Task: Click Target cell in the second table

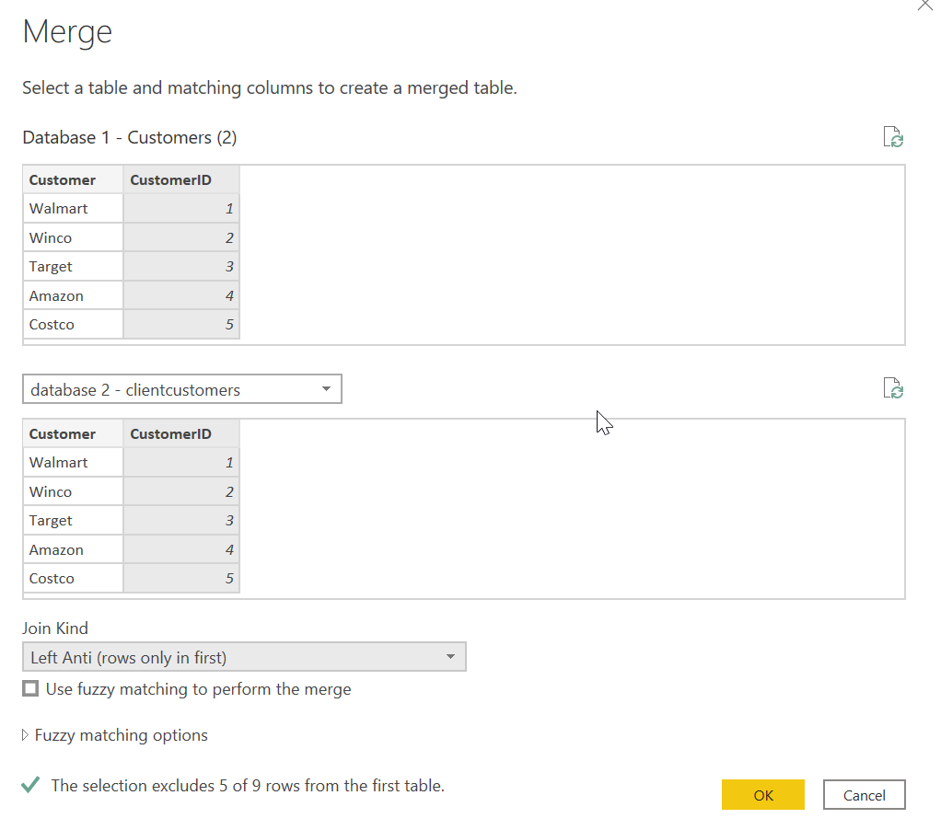Action: tap(74, 521)
